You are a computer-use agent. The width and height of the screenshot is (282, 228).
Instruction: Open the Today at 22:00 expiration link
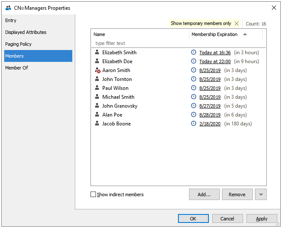[x=215, y=61]
